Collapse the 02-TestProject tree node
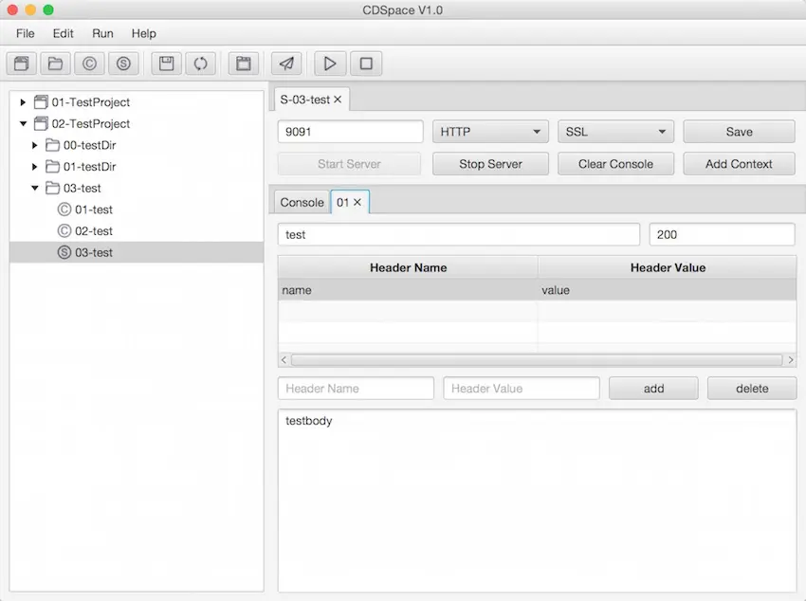This screenshot has height=601, width=806. tap(23, 124)
